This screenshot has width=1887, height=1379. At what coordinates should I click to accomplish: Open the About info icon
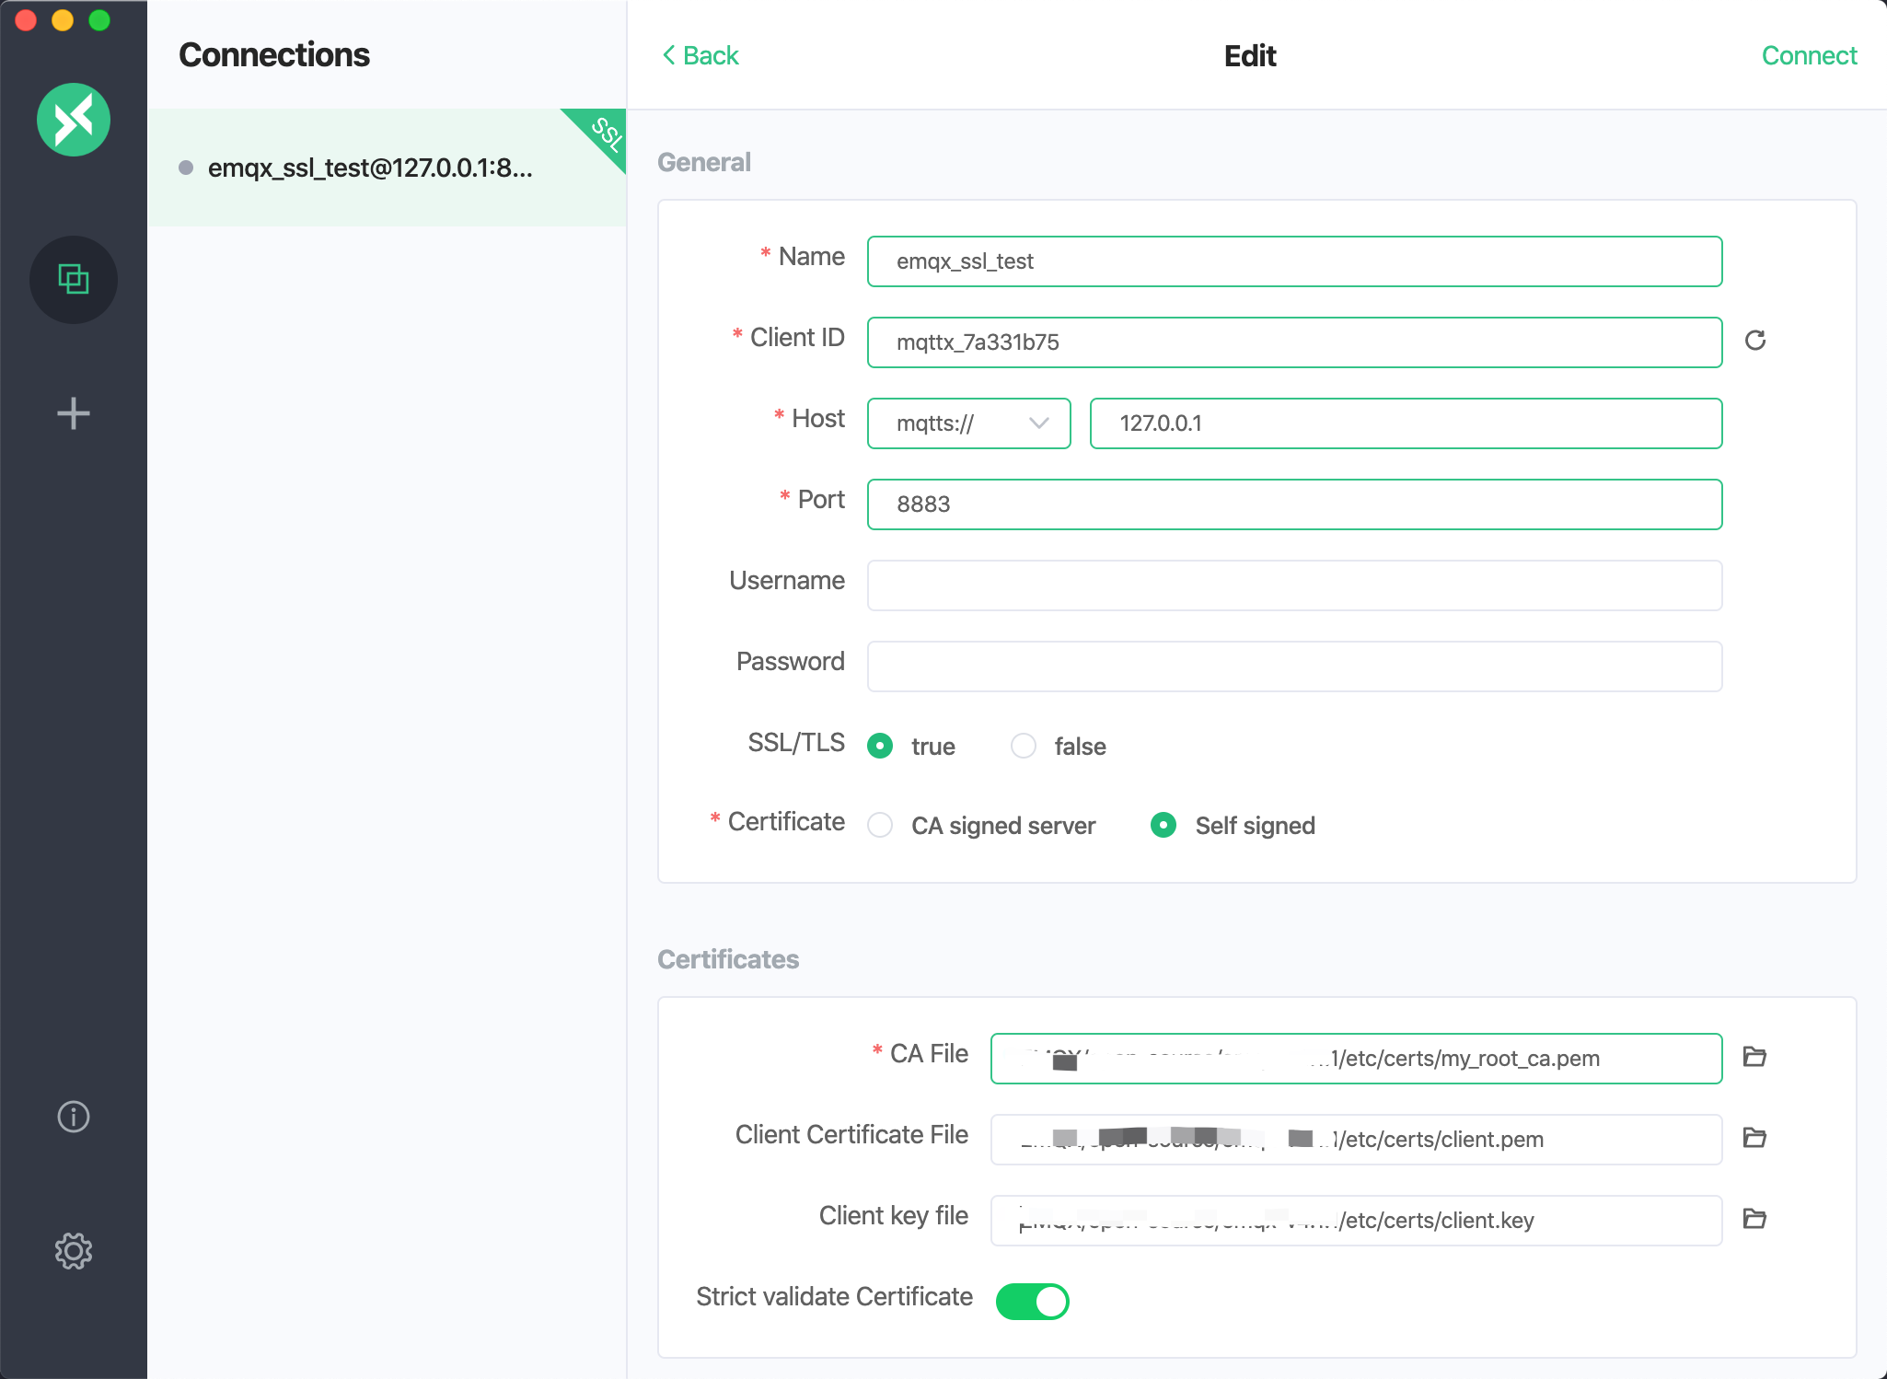[74, 1117]
